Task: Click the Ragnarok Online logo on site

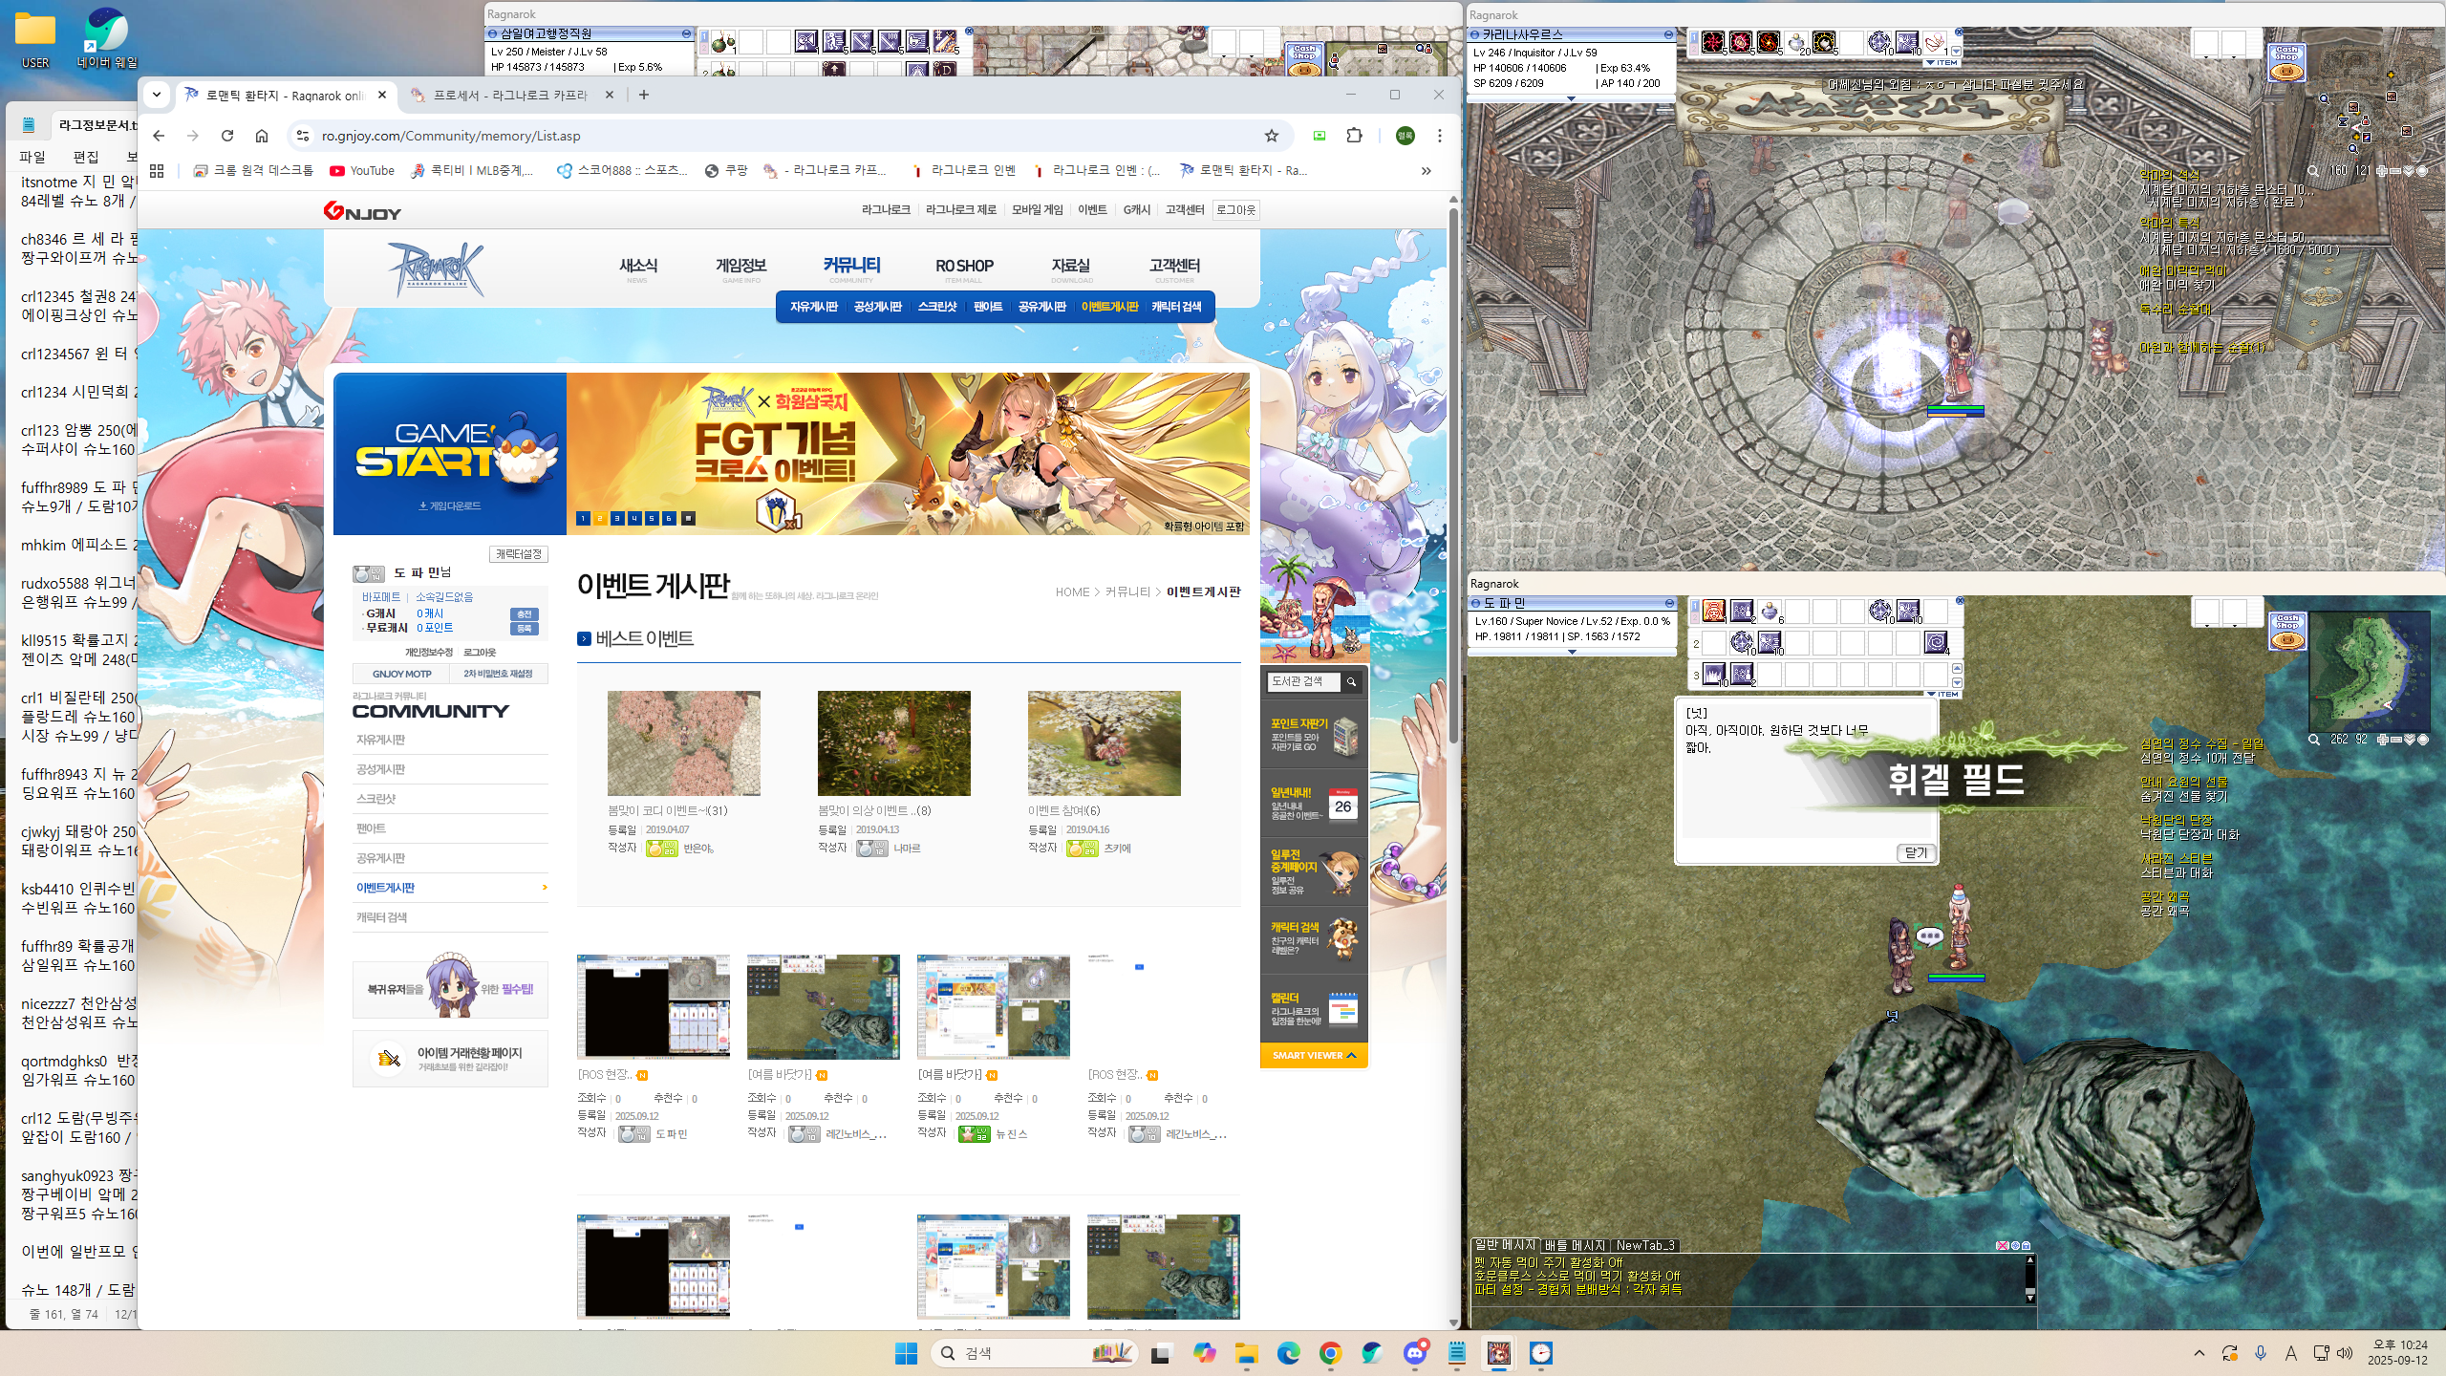Action: [x=437, y=269]
